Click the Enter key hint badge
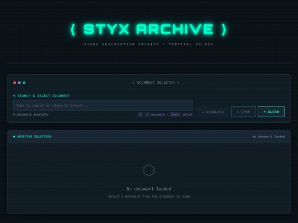298x223 pixels. (175, 115)
